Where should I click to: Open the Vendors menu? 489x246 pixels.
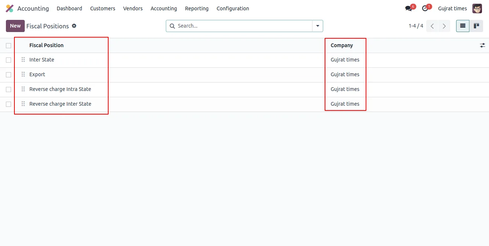coord(133,8)
